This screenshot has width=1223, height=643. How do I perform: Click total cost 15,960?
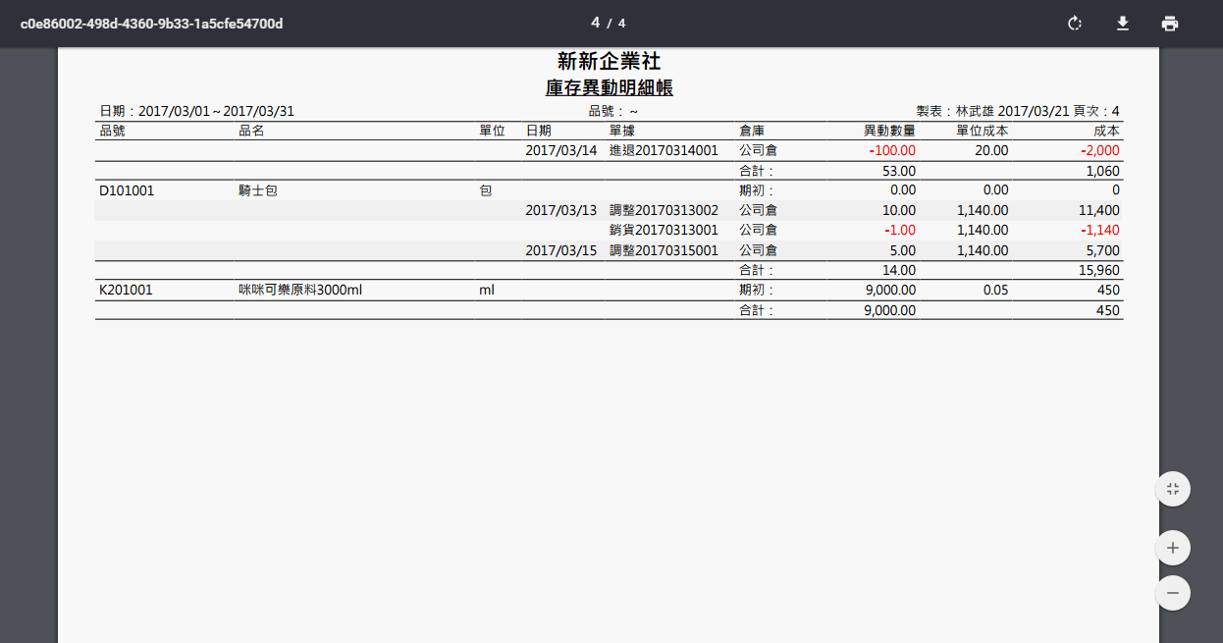click(1098, 271)
